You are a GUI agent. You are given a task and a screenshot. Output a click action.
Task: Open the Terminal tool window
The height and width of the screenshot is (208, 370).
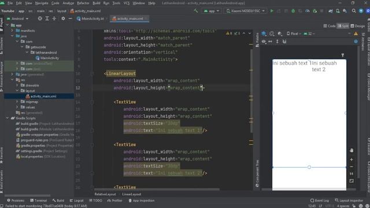pos(39,200)
